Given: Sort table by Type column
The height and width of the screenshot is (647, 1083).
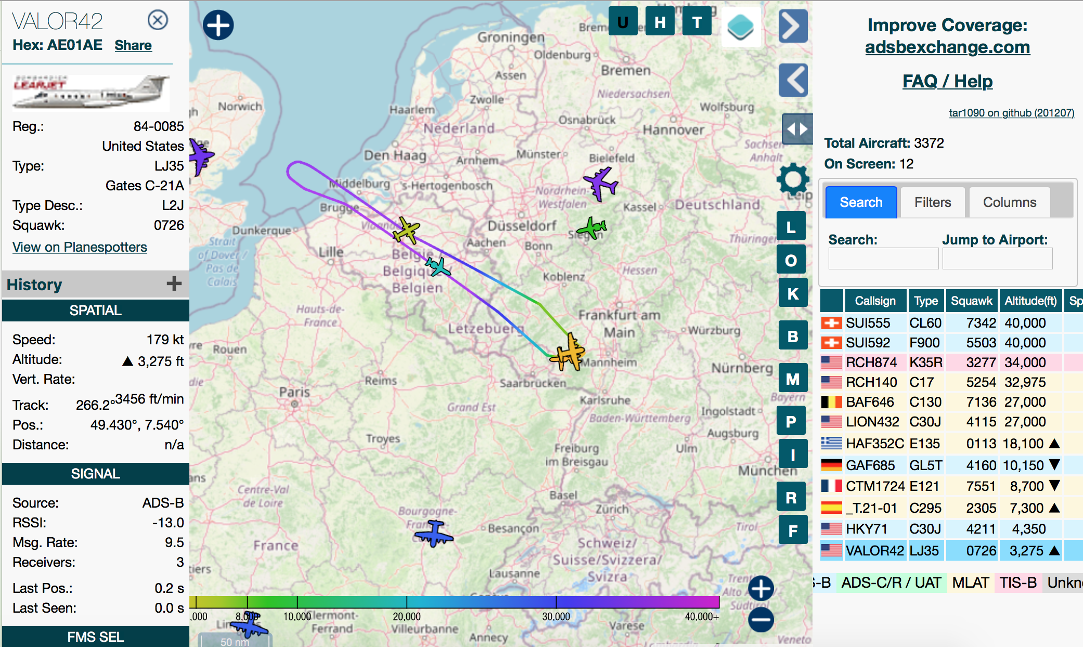Looking at the screenshot, I should [926, 301].
